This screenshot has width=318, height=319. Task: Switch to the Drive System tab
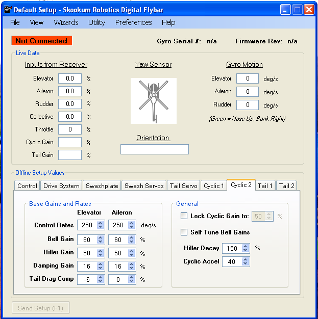point(61,185)
